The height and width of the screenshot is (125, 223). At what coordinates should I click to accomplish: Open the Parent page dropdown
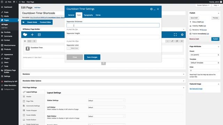205,55
